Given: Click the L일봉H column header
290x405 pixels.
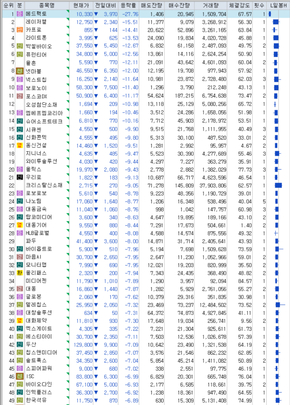Looking at the screenshot, I should pyautogui.click(x=278, y=5).
